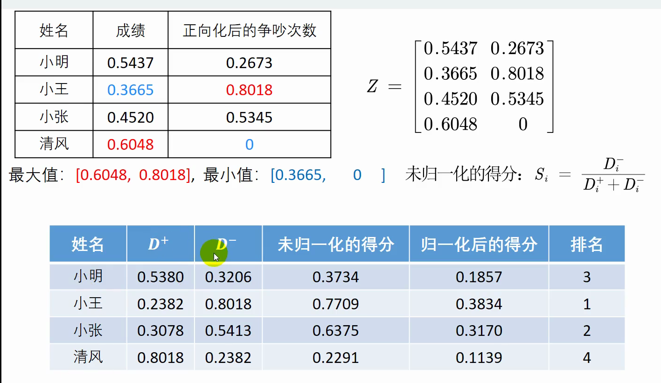Click the 未归一化的得分 blue column header
Screen dimensions: 661x383
pyautogui.click(x=336, y=244)
